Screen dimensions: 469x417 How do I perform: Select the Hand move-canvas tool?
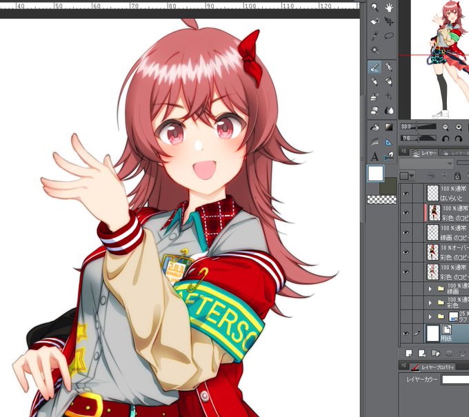(389, 8)
